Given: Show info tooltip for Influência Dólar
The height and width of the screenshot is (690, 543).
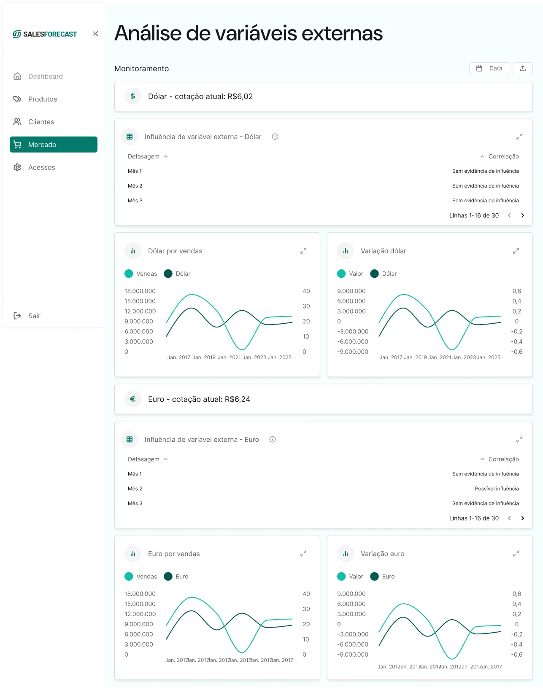Looking at the screenshot, I should pos(275,137).
